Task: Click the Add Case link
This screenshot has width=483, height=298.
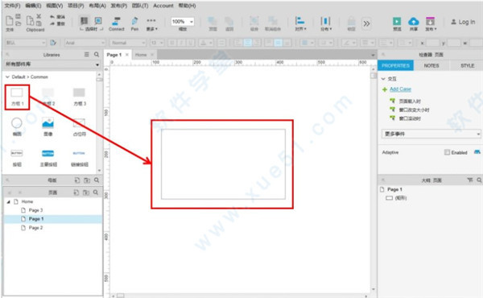Action: click(x=400, y=89)
